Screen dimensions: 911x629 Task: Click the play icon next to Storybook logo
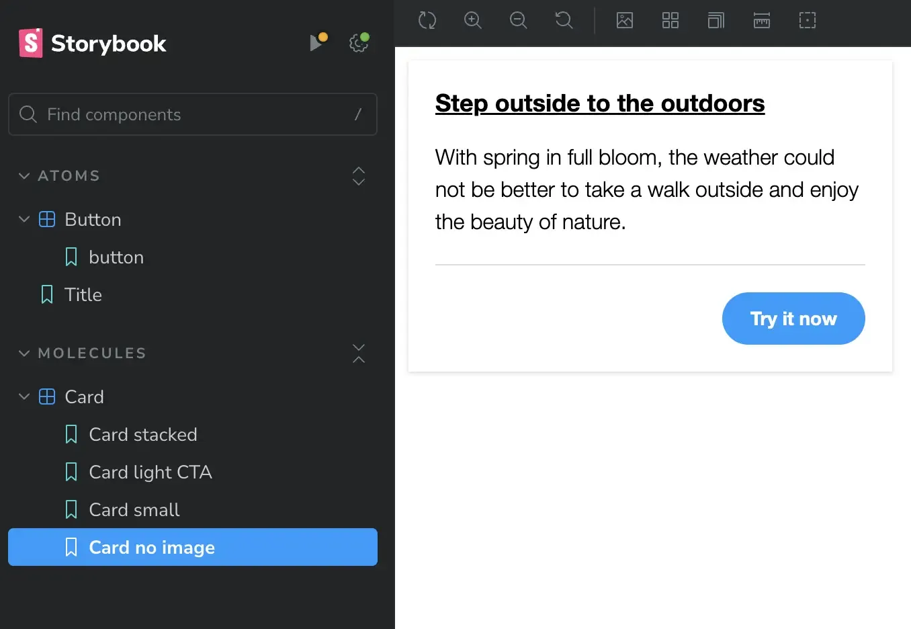tap(316, 43)
